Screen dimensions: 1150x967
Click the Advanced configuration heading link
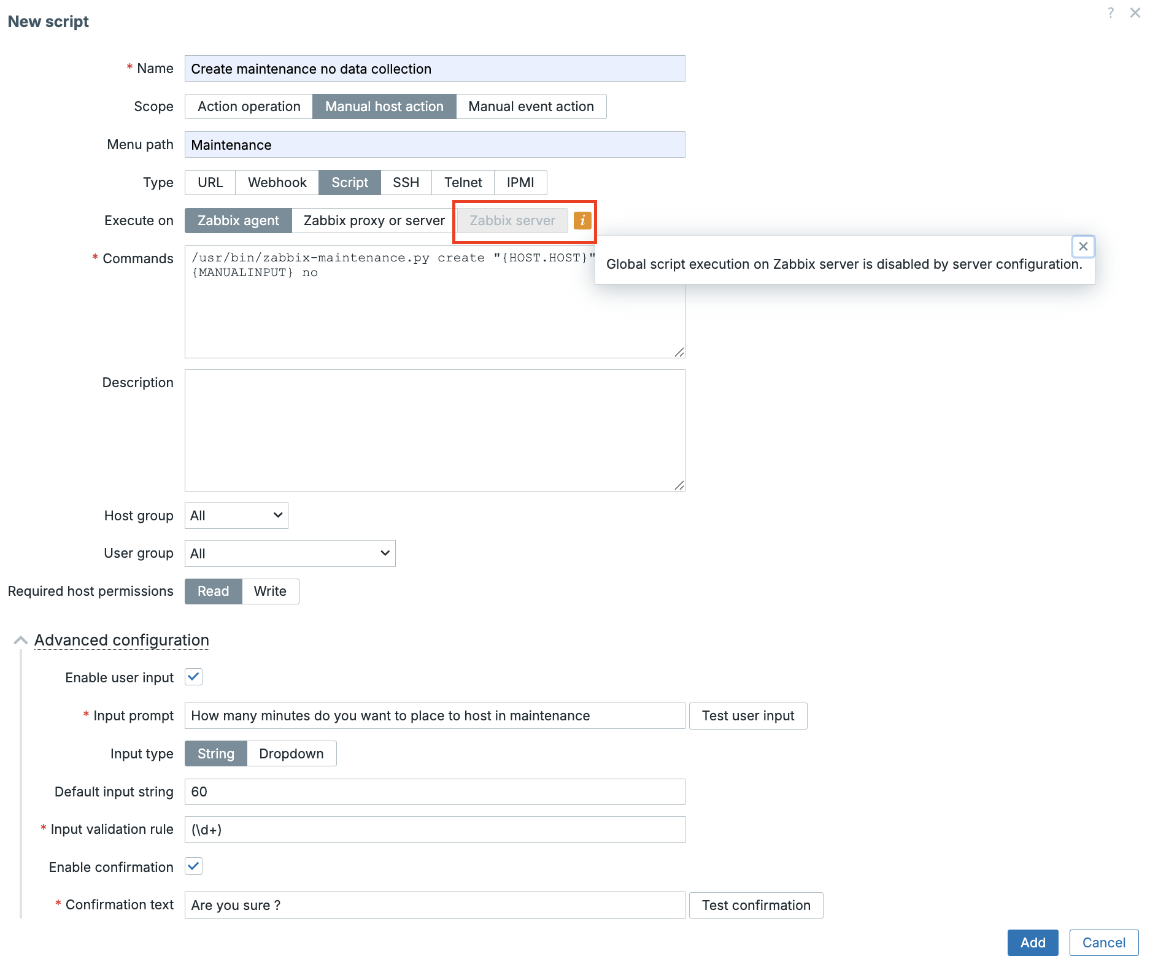122,641
